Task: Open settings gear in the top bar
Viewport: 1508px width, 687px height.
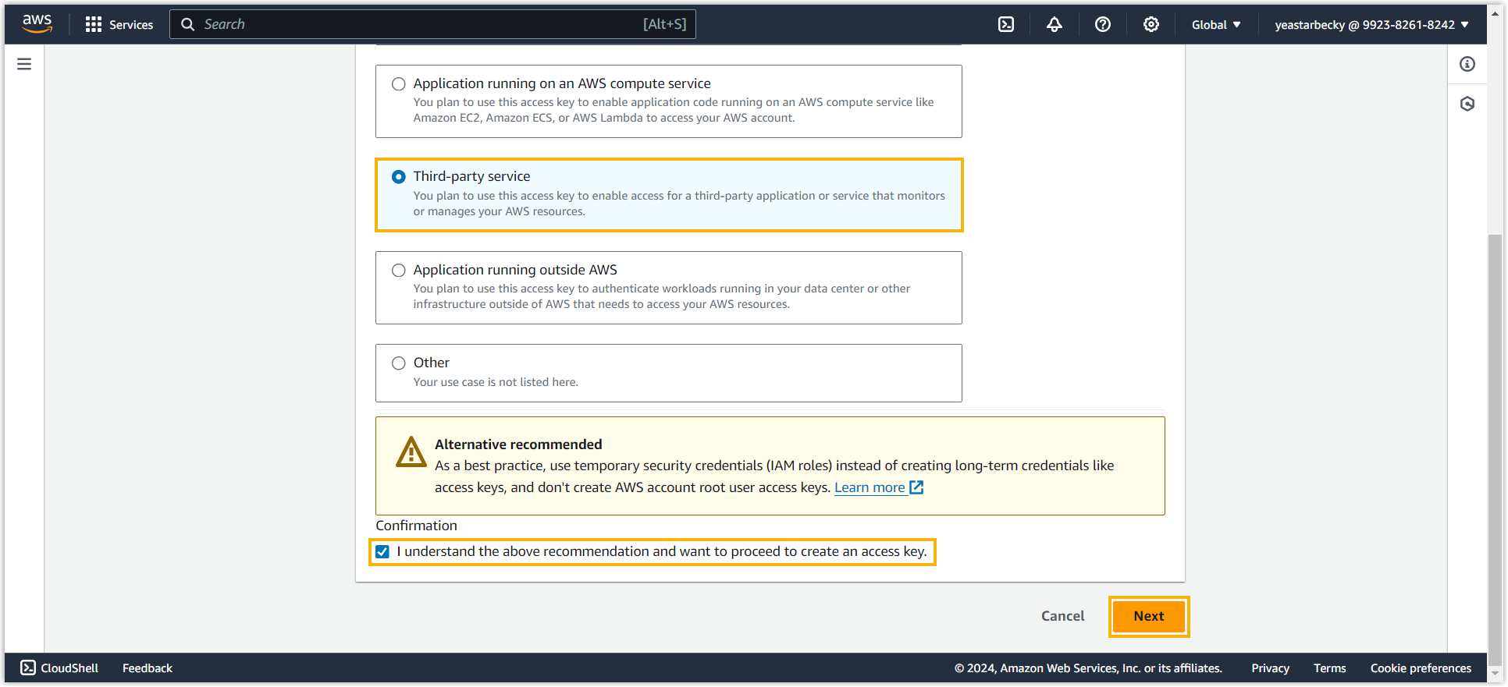Action: [1151, 24]
